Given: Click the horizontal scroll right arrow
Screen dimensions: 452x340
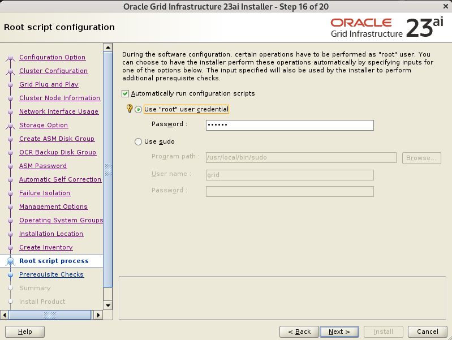Looking at the screenshot, I should (98, 315).
